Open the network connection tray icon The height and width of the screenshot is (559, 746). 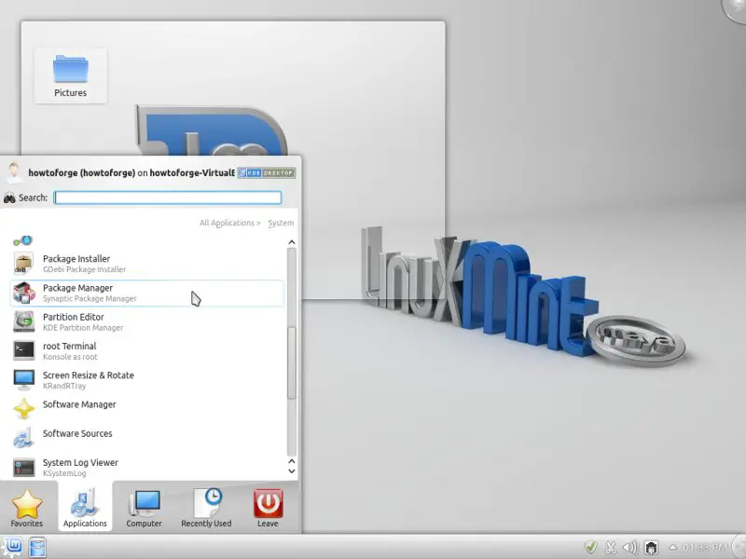click(x=651, y=547)
